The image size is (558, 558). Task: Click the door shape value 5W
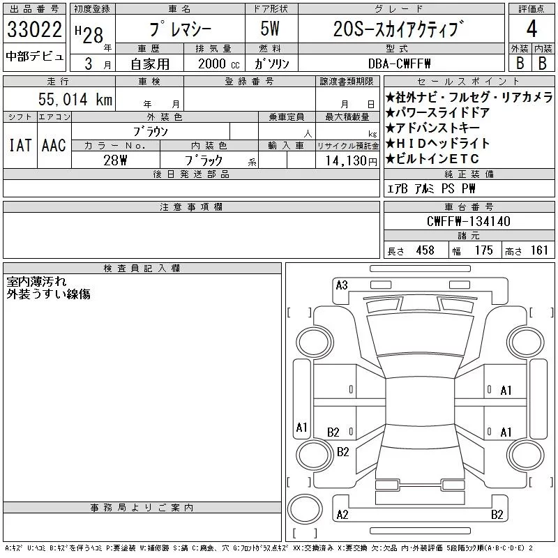pyautogui.click(x=270, y=29)
